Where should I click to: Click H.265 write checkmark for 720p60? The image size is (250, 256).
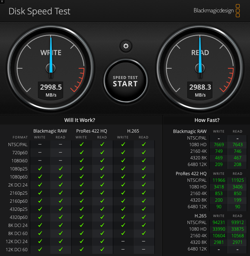123,152
